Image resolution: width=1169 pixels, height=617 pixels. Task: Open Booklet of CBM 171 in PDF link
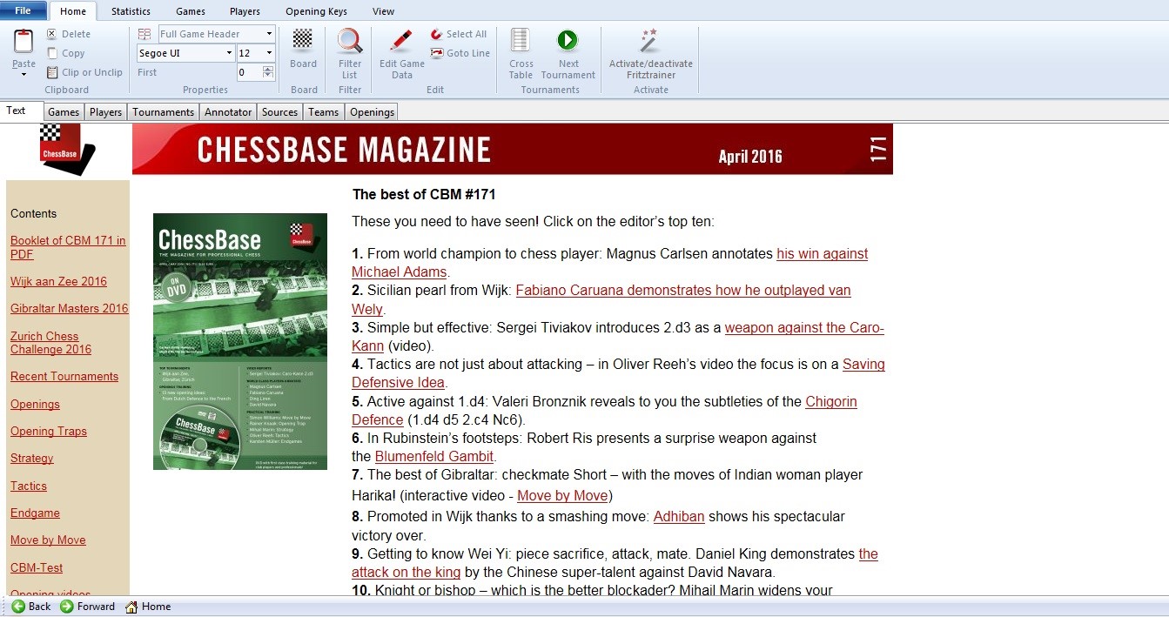[x=68, y=247]
